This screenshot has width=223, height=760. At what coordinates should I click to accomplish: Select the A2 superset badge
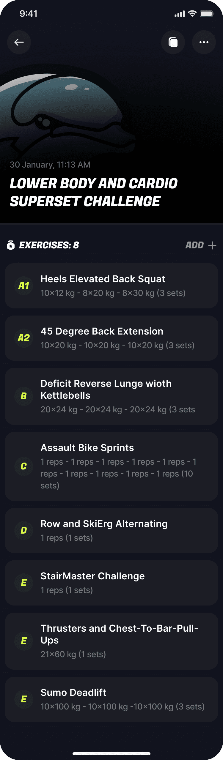(x=23, y=338)
